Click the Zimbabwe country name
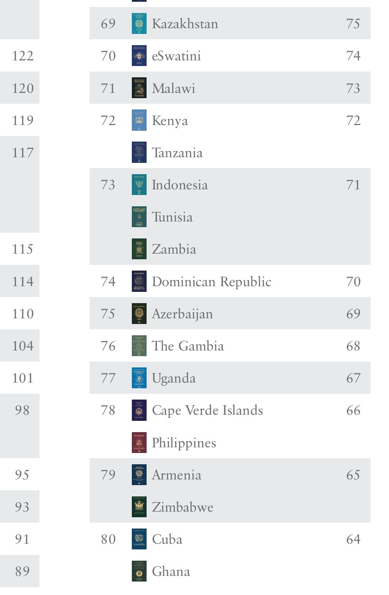389x595 pixels. tap(183, 507)
